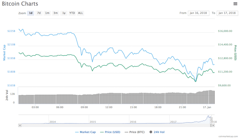The height and width of the screenshot is (138, 239).
Task: Toggle the Price (USD) series legend
Action: tap(110, 132)
